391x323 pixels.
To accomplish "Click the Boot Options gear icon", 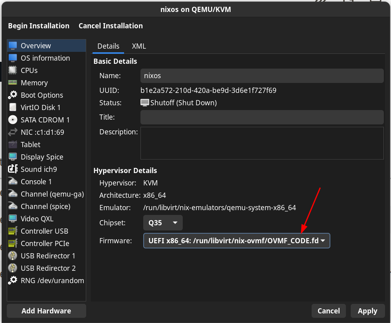I will coord(13,95).
